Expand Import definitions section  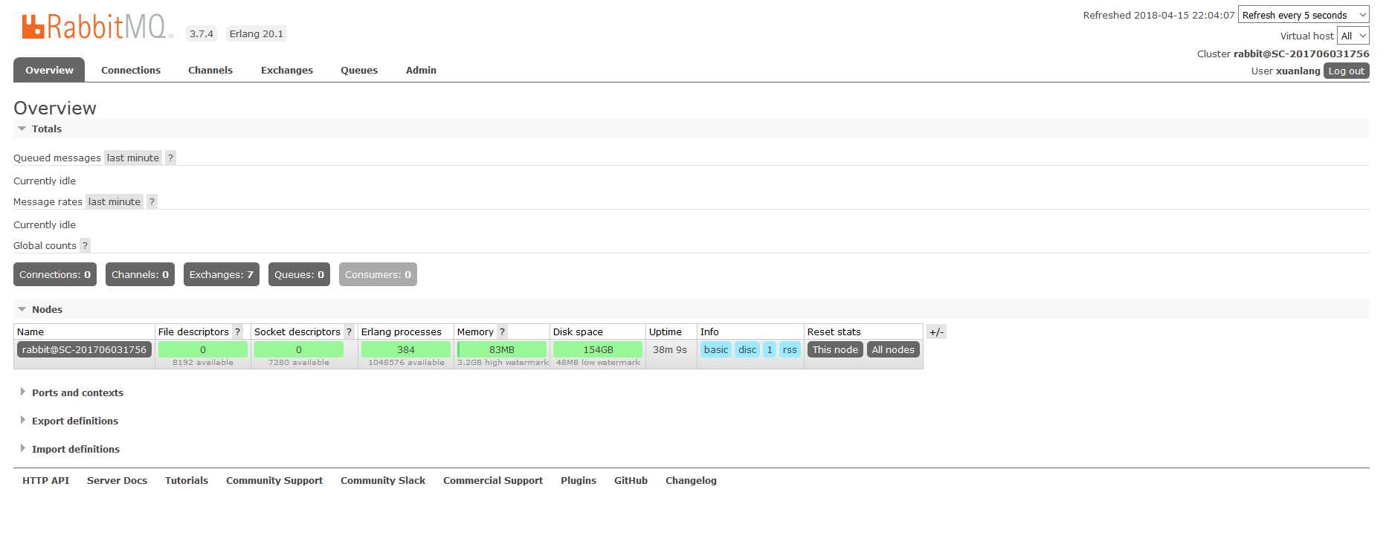[x=70, y=449]
